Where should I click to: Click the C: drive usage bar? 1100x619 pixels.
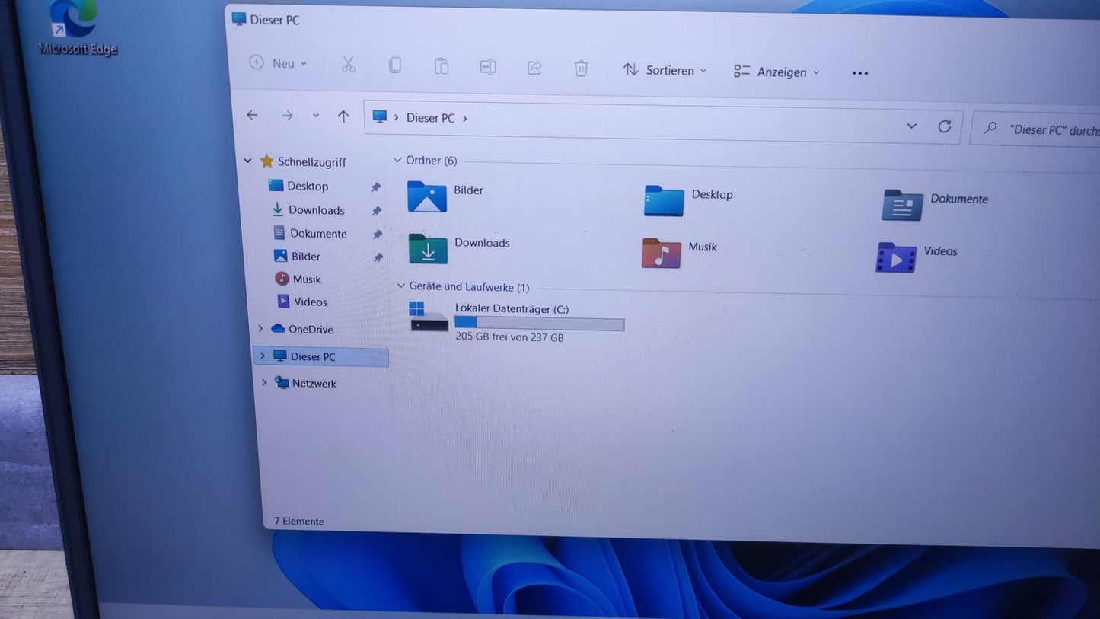(x=540, y=323)
